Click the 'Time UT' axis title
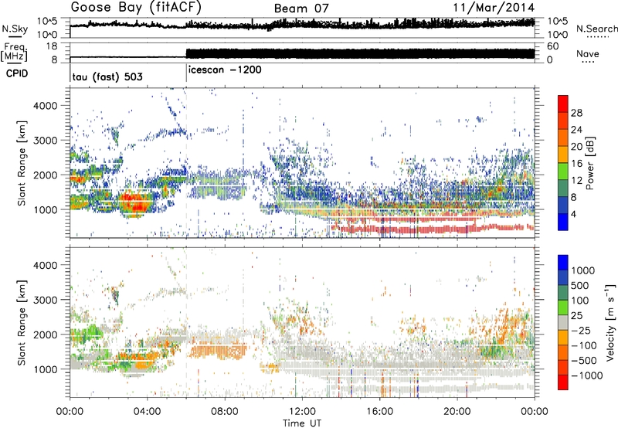 pos(302,423)
